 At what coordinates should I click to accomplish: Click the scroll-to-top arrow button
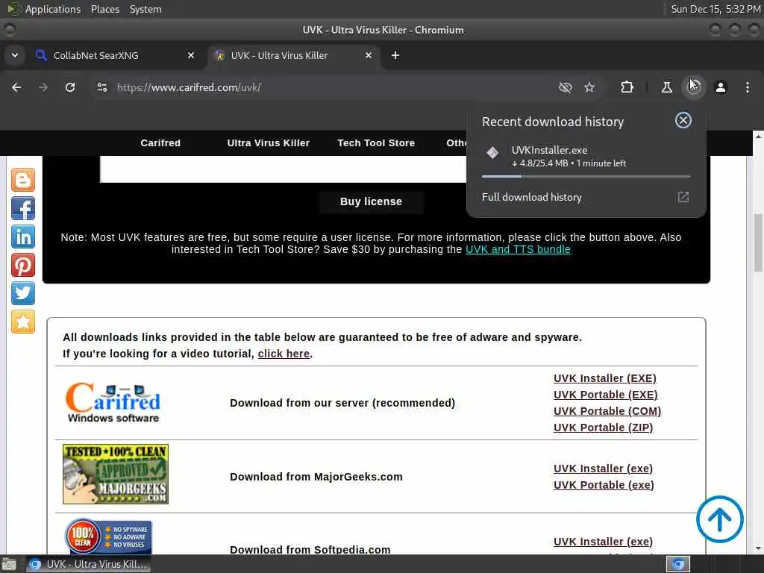(720, 519)
